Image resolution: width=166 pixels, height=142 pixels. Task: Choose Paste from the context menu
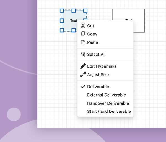click(105, 42)
